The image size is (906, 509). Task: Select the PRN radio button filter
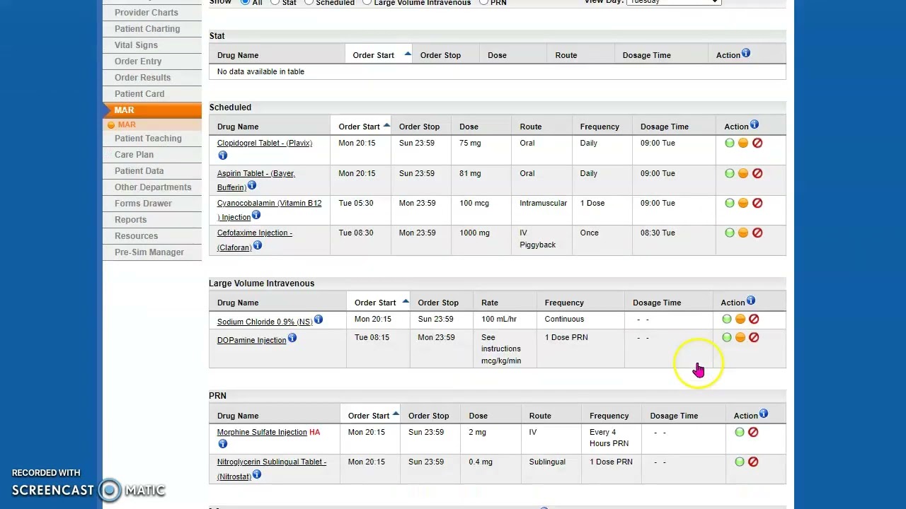(483, 2)
